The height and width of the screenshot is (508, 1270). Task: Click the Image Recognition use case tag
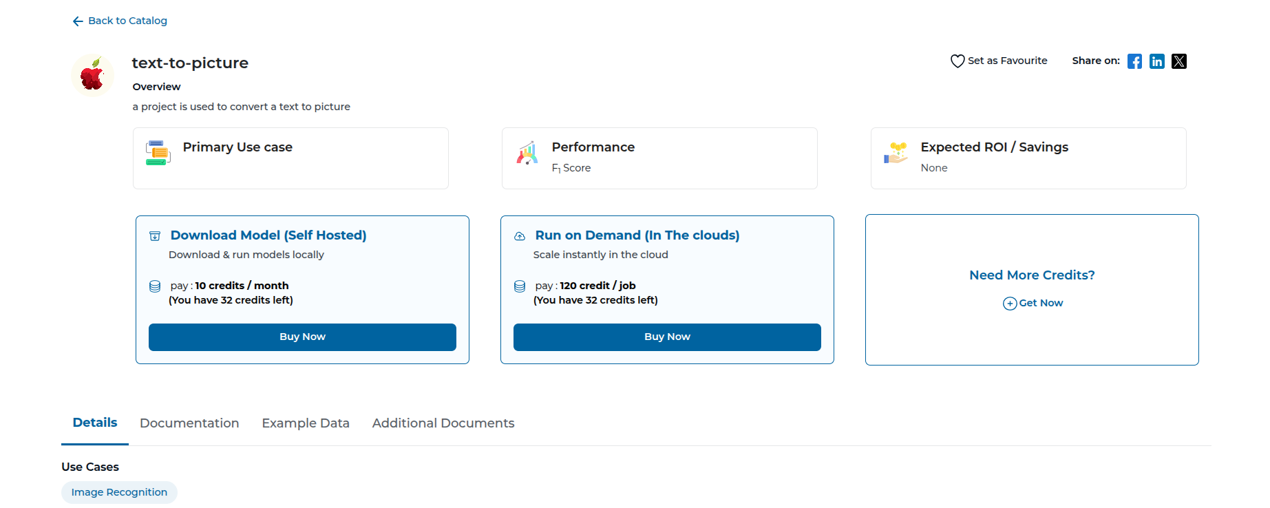pyautogui.click(x=119, y=492)
